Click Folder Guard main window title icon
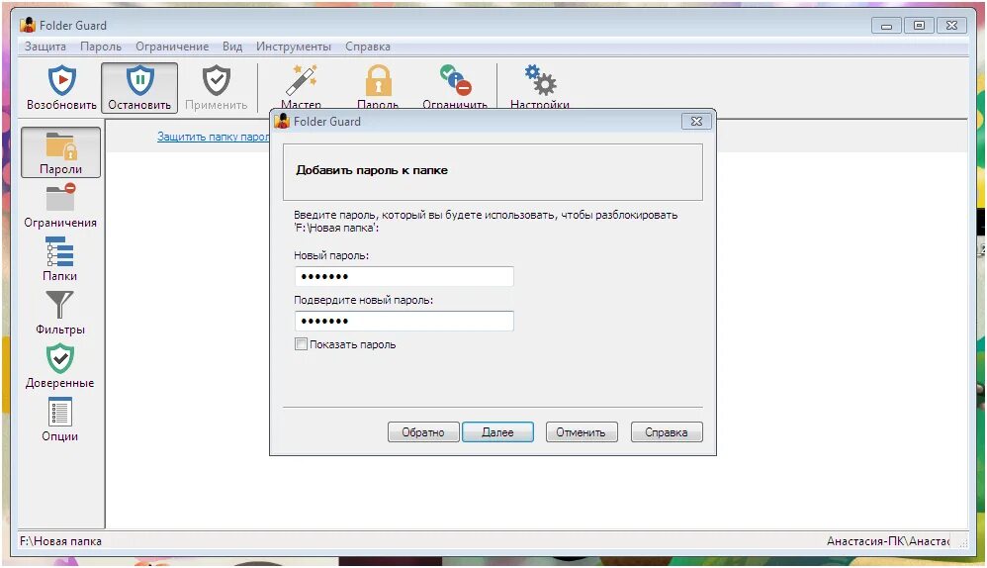The width and height of the screenshot is (987, 568). click(x=28, y=25)
